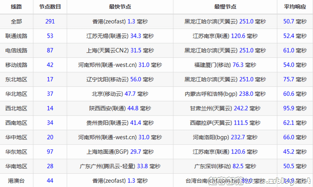
Task: Click average response 75.7 毫秒
Action: pos(295,79)
